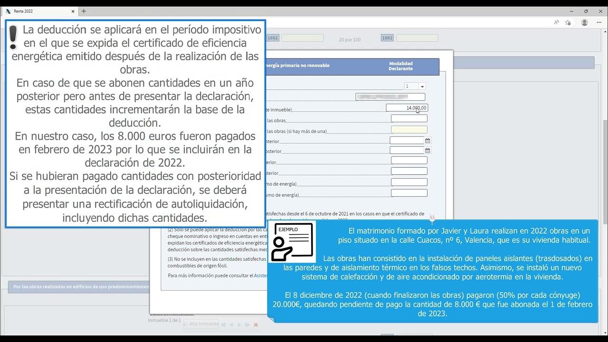Click the 1662 box label
Image resolution: width=608 pixels, height=342 pixels.
[387, 38]
